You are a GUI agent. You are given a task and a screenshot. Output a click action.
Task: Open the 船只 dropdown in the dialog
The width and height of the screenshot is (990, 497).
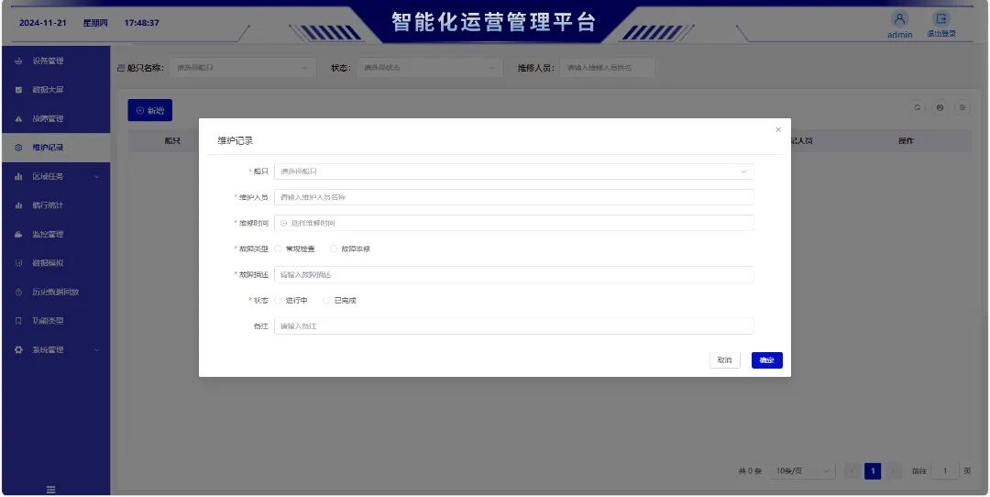coord(513,171)
